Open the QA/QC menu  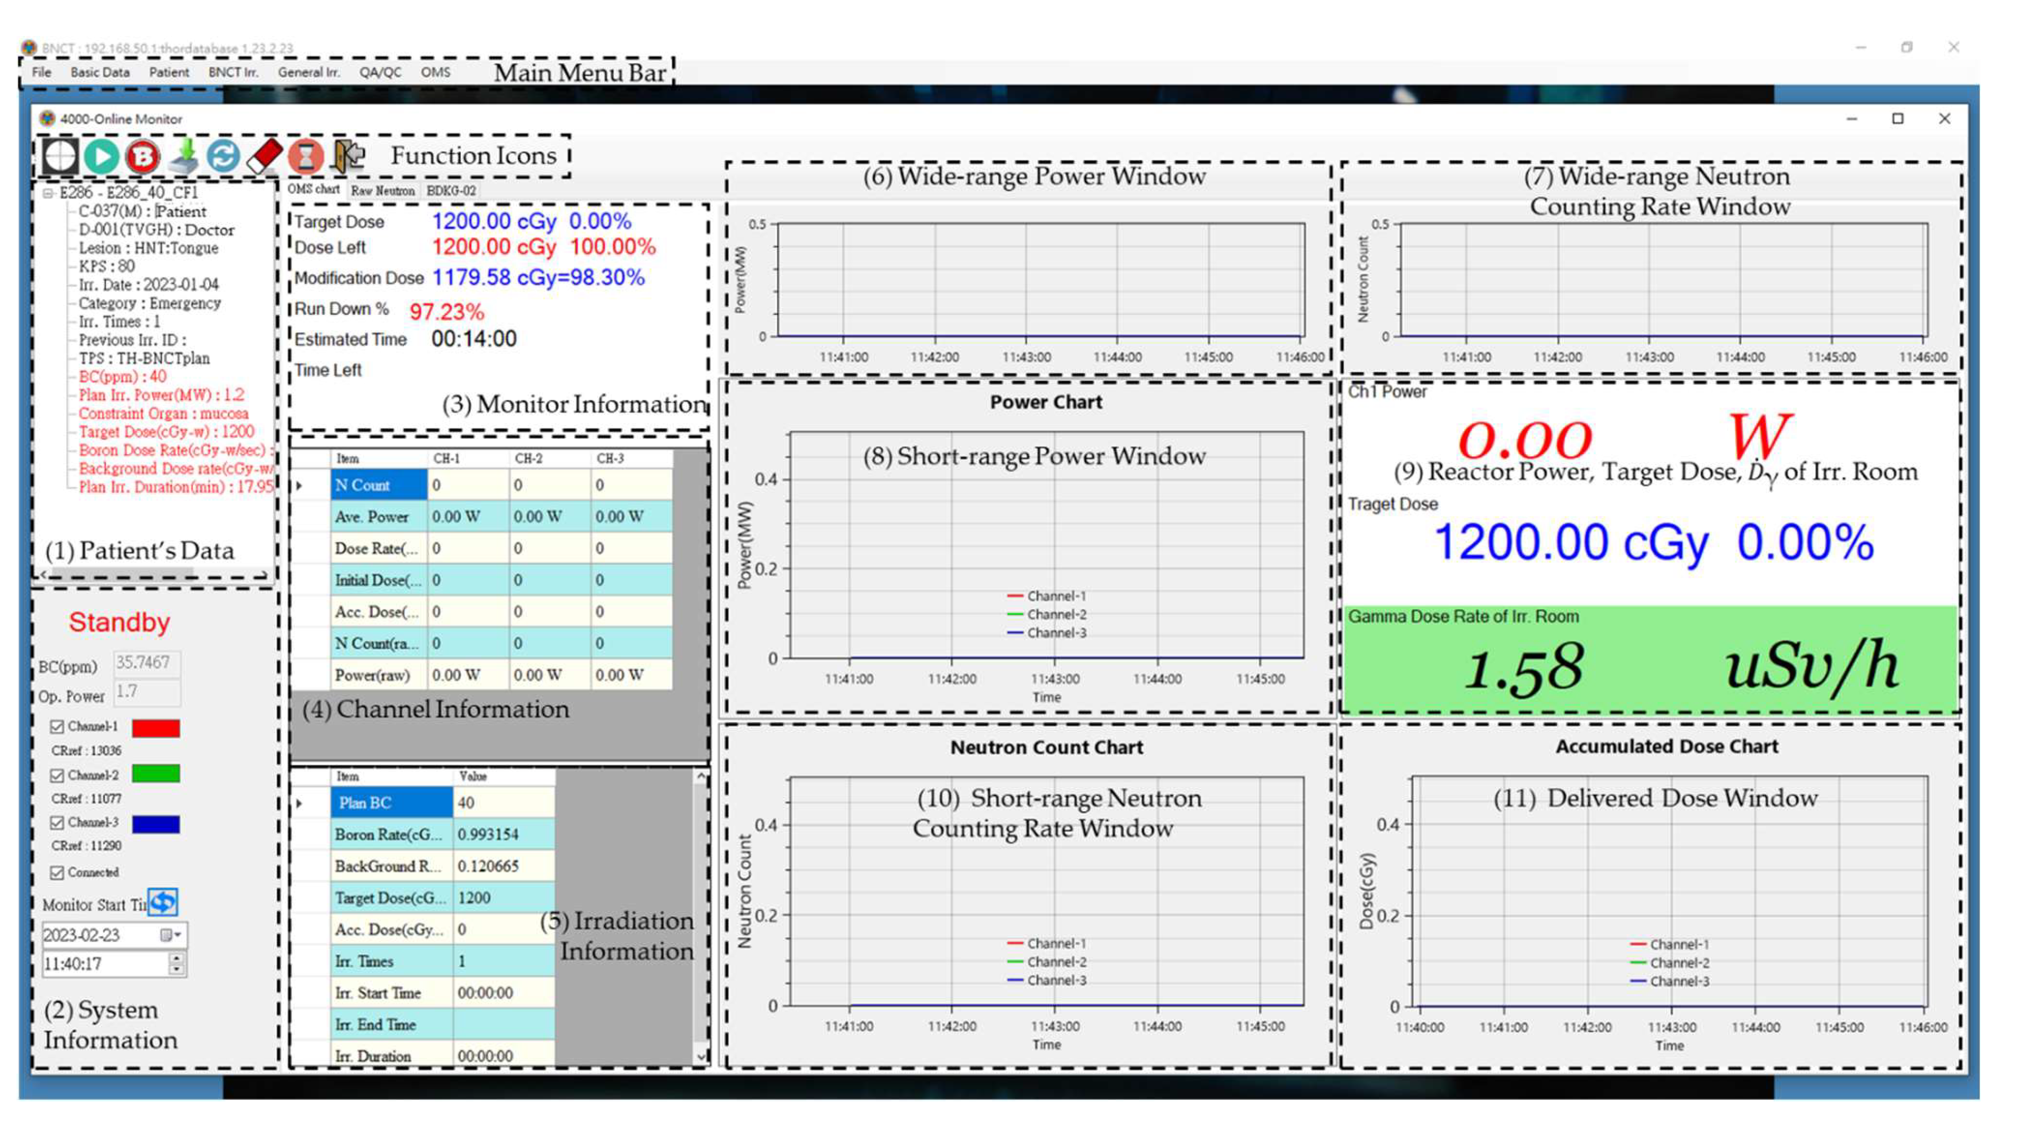pos(380,72)
